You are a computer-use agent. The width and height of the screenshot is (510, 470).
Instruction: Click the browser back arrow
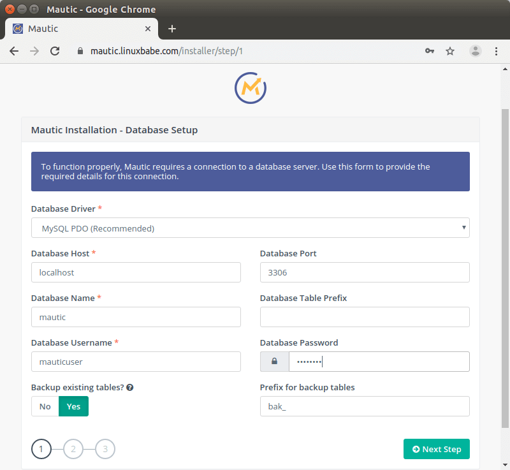point(14,51)
